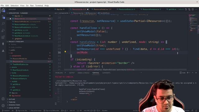Open the Help menu
199x112 pixels.
[x=47, y=6]
